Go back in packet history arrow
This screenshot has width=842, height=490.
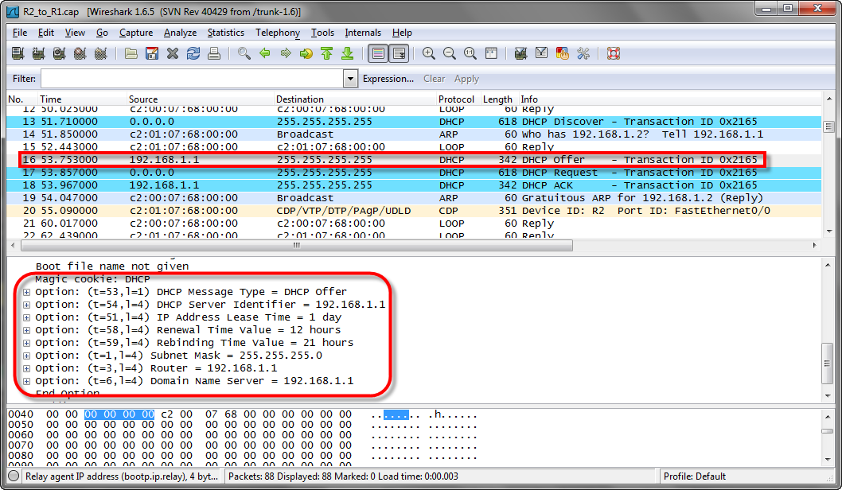[265, 53]
